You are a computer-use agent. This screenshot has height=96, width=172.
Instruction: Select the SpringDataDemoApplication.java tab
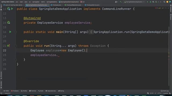(37, 5)
